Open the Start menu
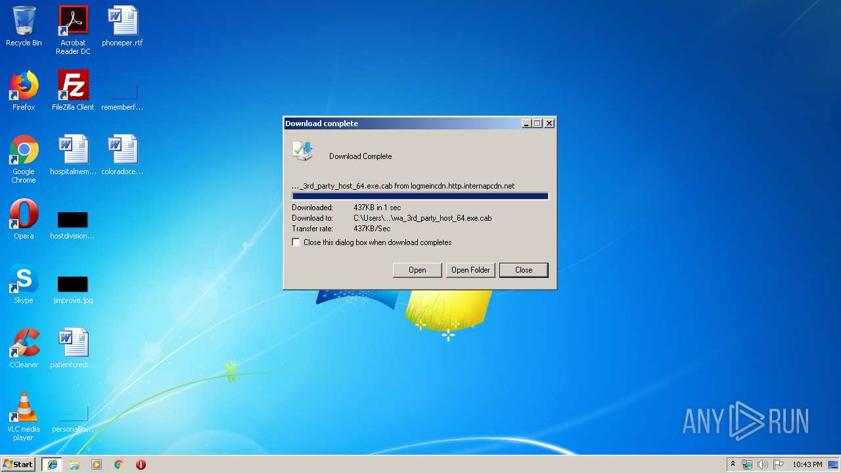Viewport: 841px width, 473px height. coord(18,464)
